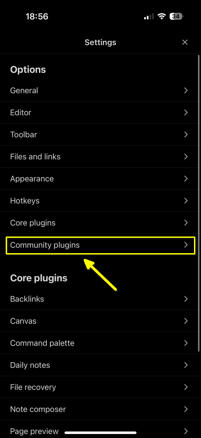Tap the chevron on Community plugins

186,245
